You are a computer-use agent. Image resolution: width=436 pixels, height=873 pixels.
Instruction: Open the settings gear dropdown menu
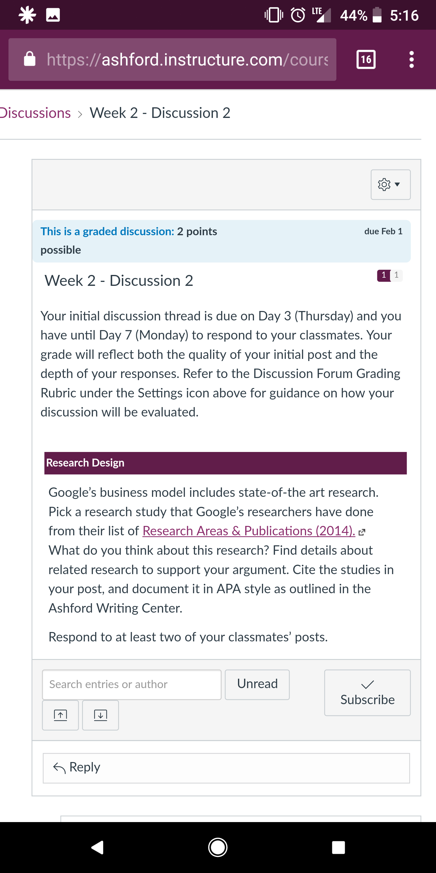[391, 184]
